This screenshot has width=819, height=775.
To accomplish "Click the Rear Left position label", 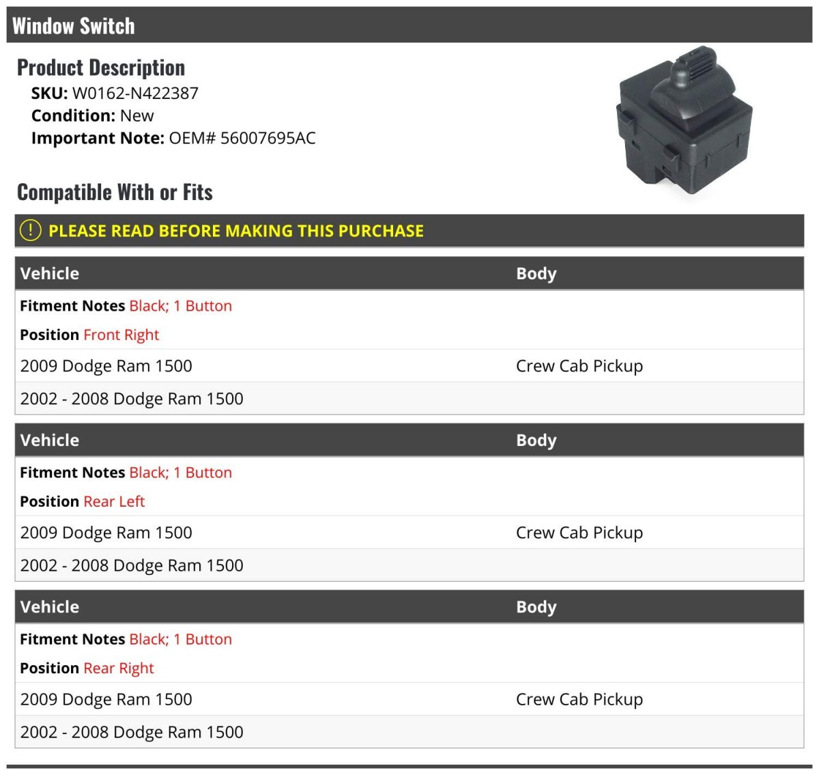I will (114, 502).
